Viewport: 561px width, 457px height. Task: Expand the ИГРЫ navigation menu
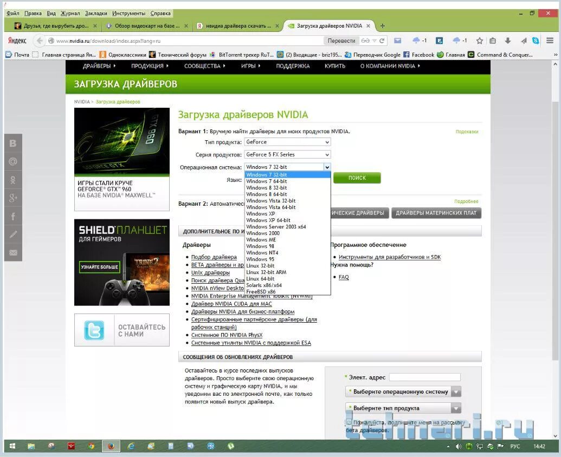pyautogui.click(x=251, y=66)
